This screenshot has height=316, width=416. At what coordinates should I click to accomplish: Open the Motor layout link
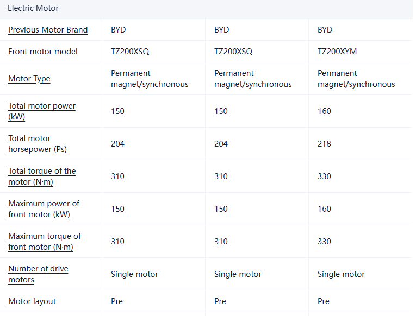[x=32, y=301]
